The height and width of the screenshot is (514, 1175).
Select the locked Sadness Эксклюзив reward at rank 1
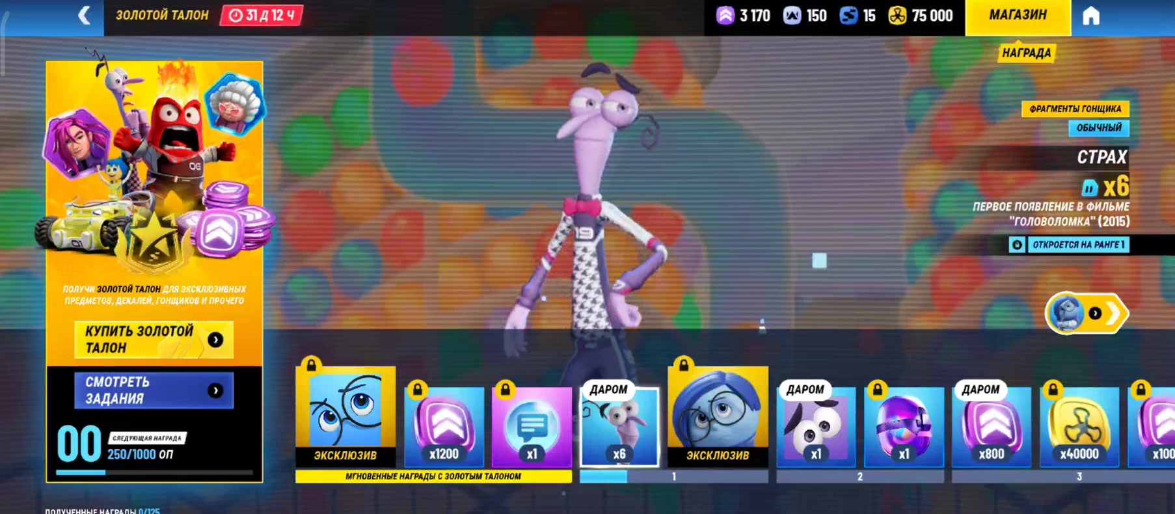tap(718, 416)
